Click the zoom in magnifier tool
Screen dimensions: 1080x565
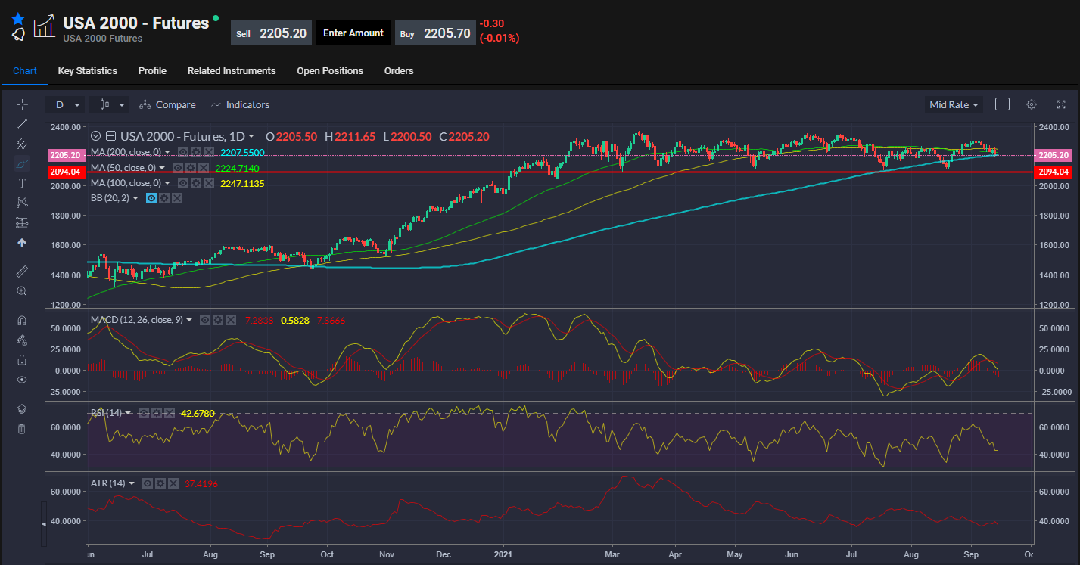(x=22, y=291)
